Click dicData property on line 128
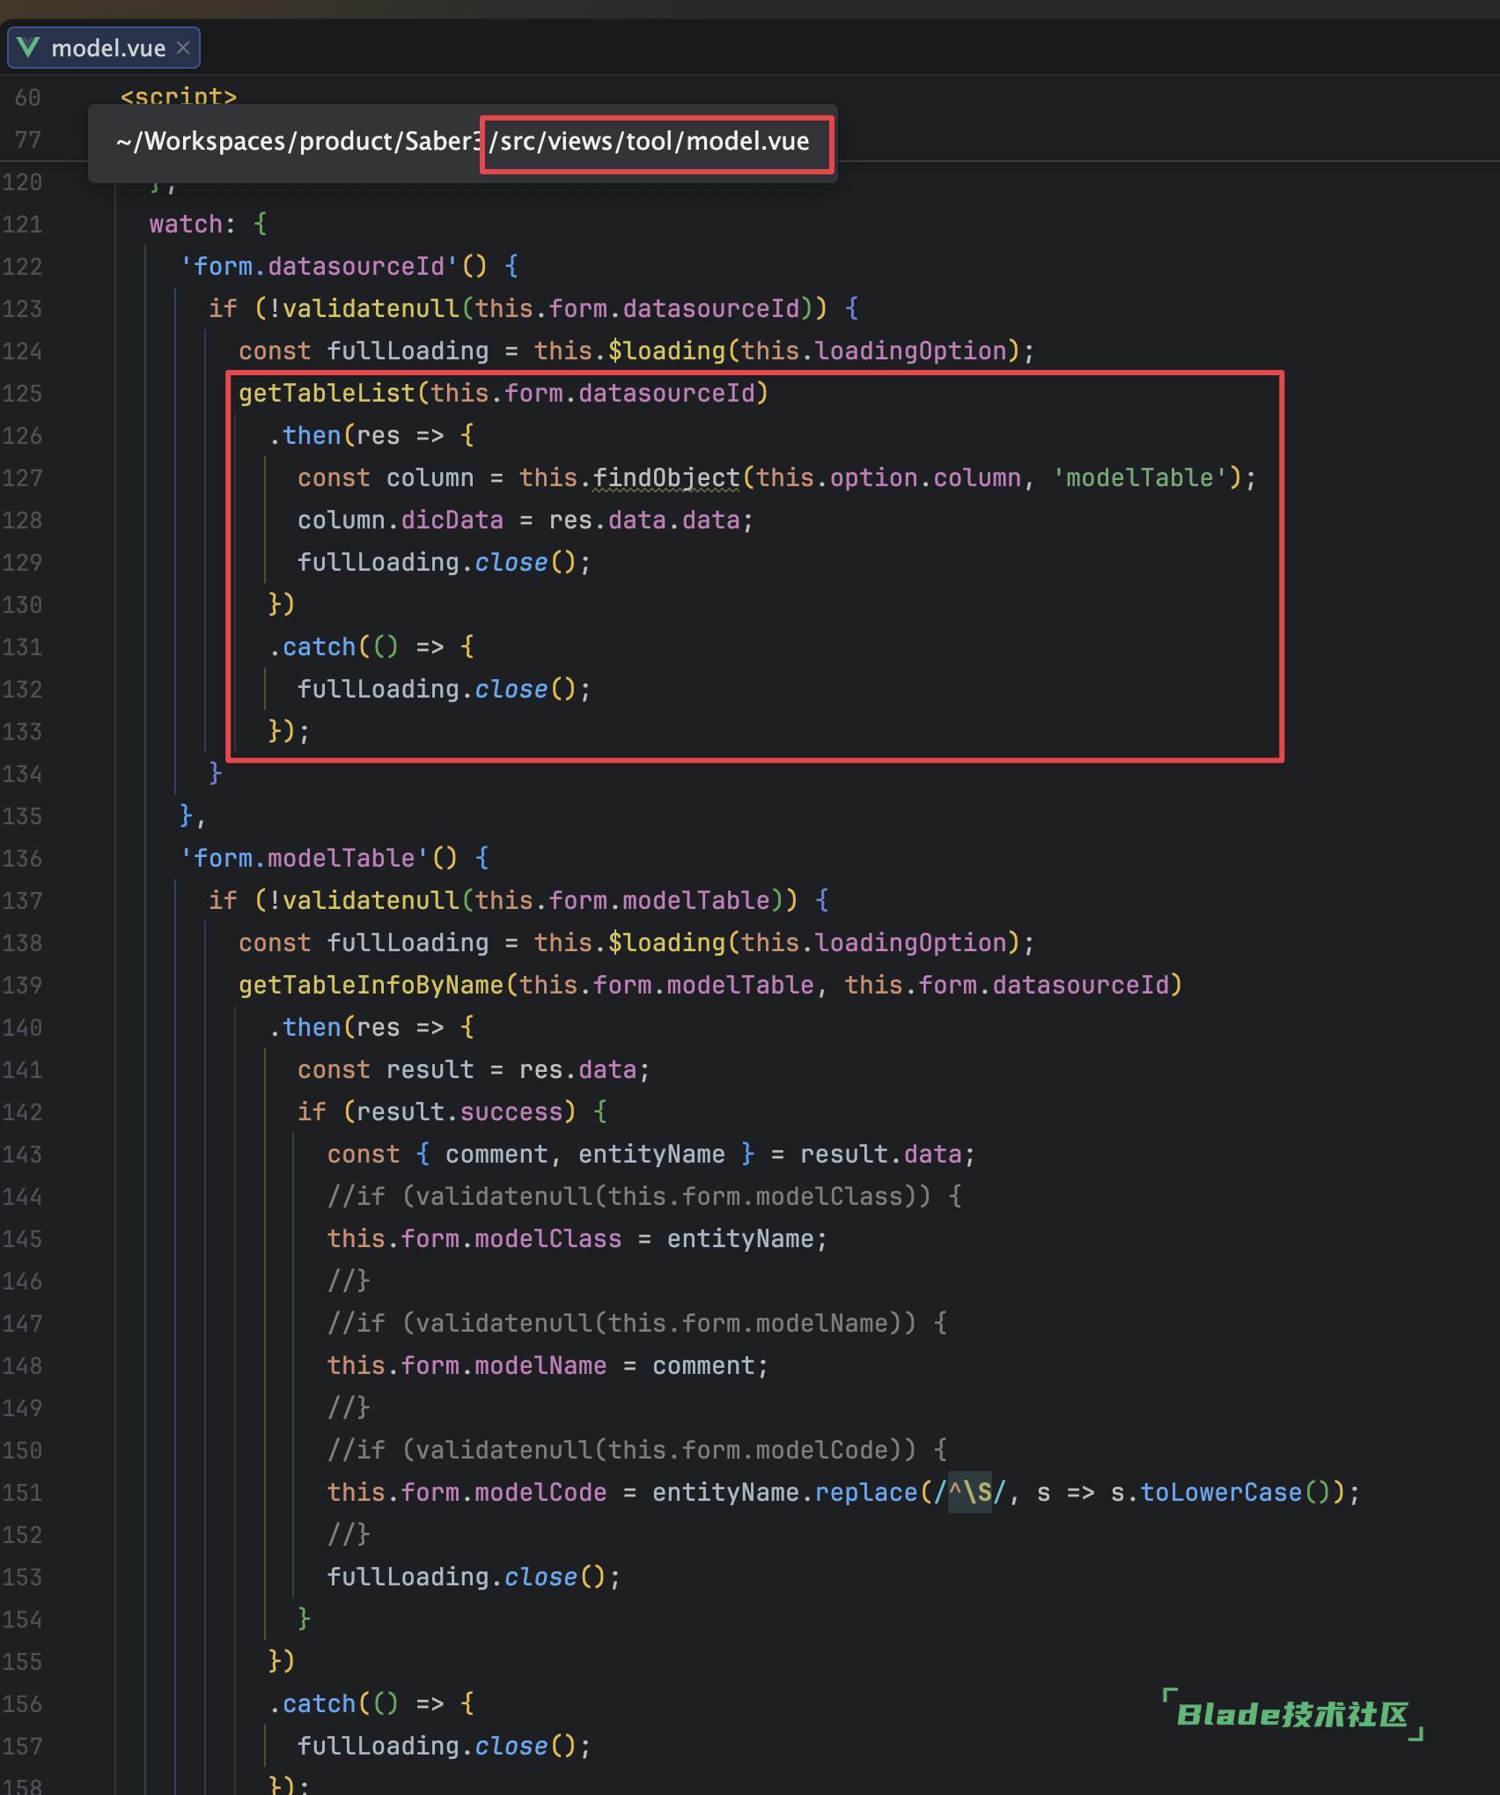The image size is (1500, 1795). pos(452,520)
